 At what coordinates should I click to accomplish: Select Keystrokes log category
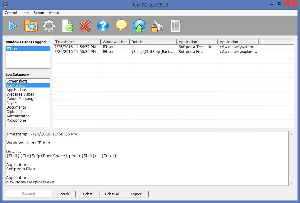click(x=28, y=86)
